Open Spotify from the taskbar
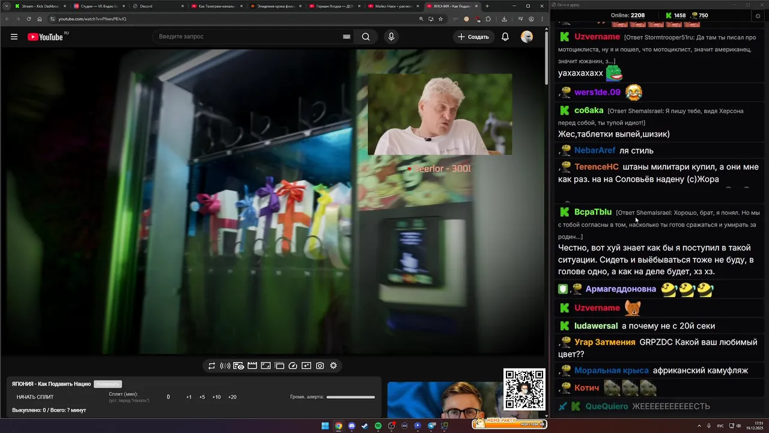The height and width of the screenshot is (433, 769). click(378, 426)
